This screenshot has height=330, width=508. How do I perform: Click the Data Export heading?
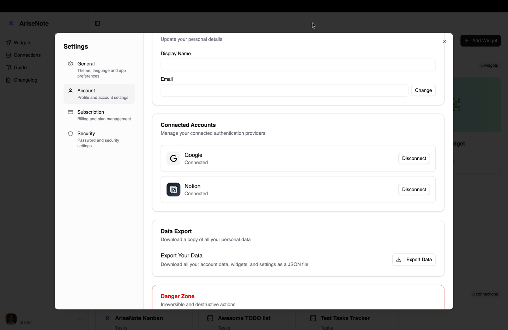click(x=176, y=231)
